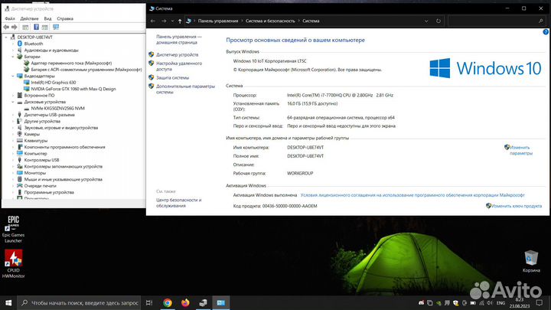
Task: Click the Control Panel search field
Action: pos(497,21)
